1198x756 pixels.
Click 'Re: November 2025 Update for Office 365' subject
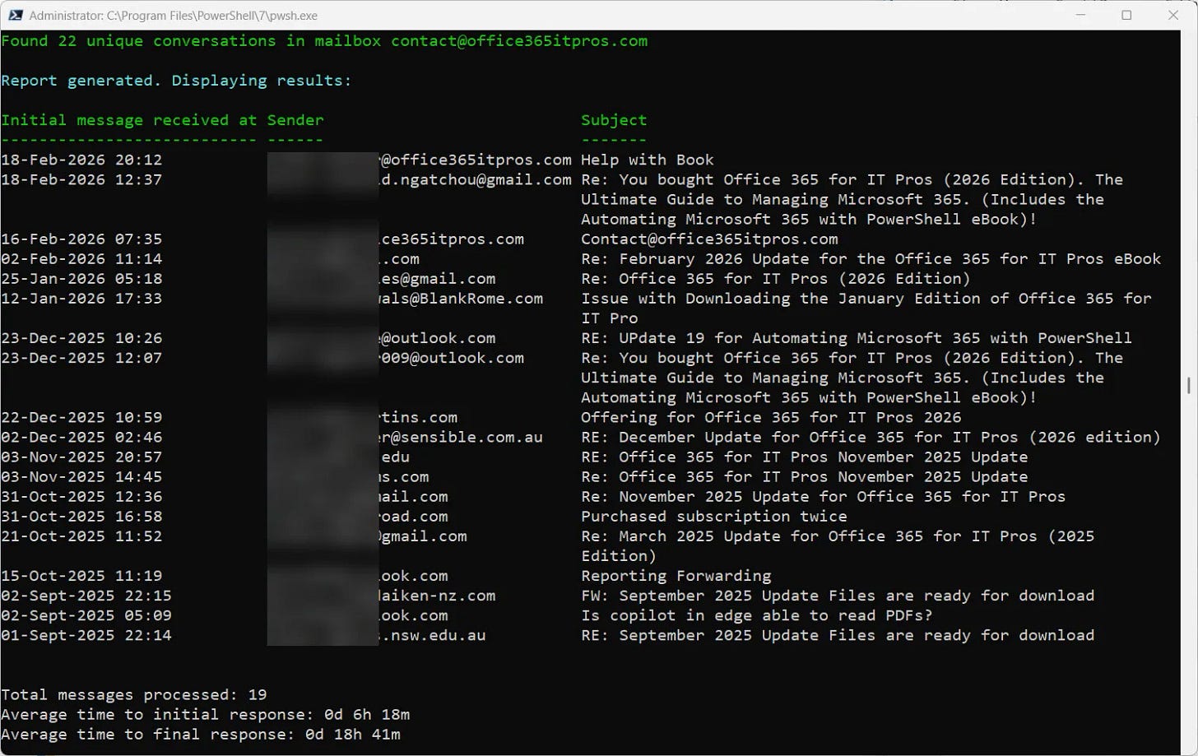pyautogui.click(x=823, y=496)
